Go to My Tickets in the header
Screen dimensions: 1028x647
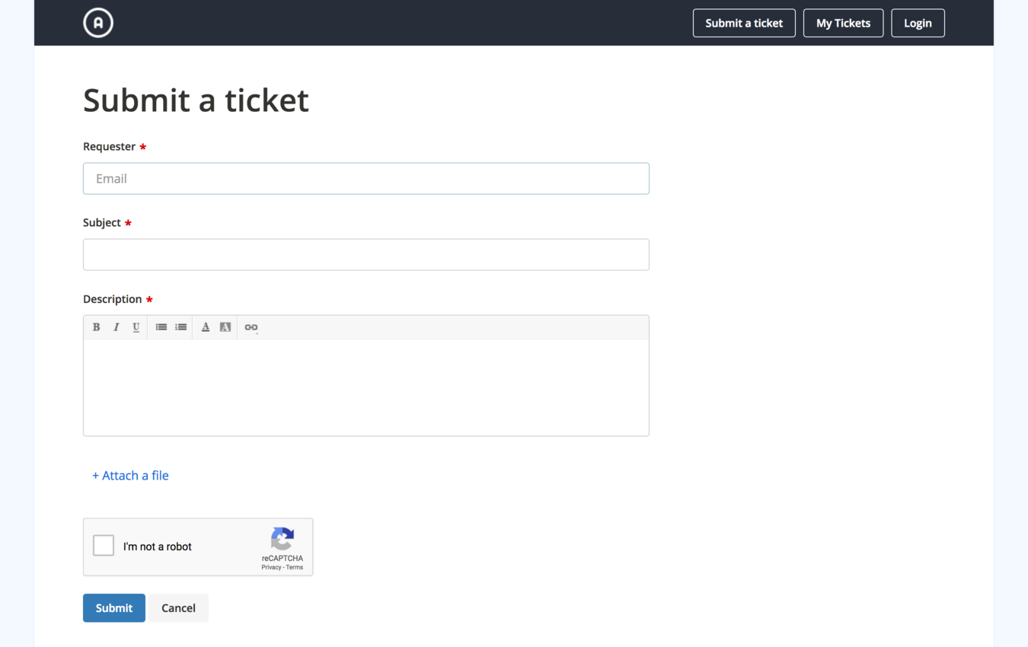click(x=843, y=23)
